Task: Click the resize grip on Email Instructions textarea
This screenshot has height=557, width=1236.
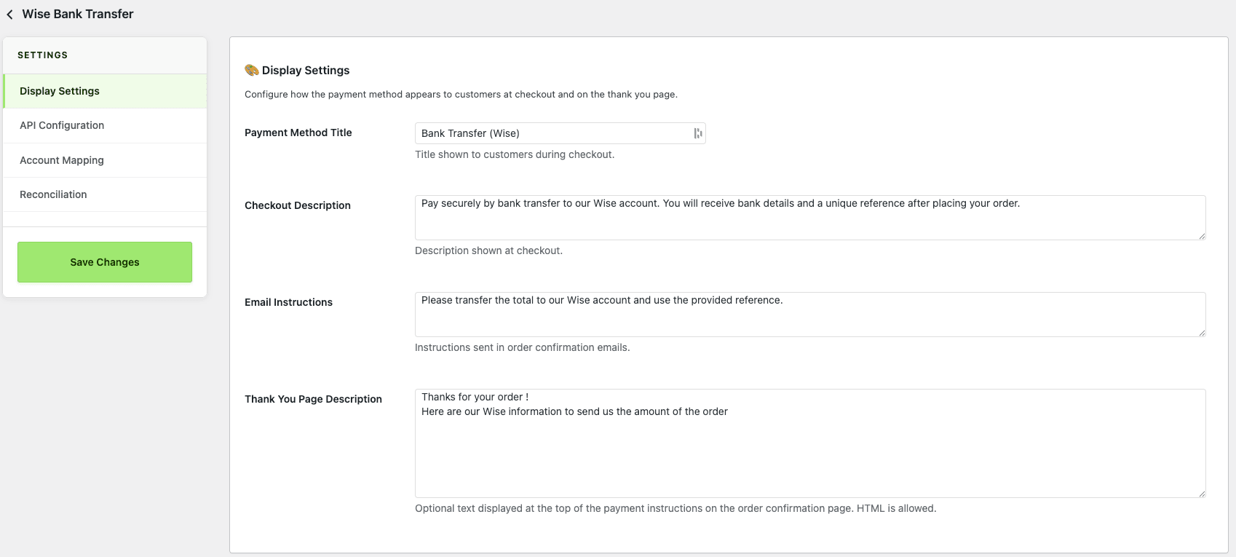Action: coord(1201,332)
